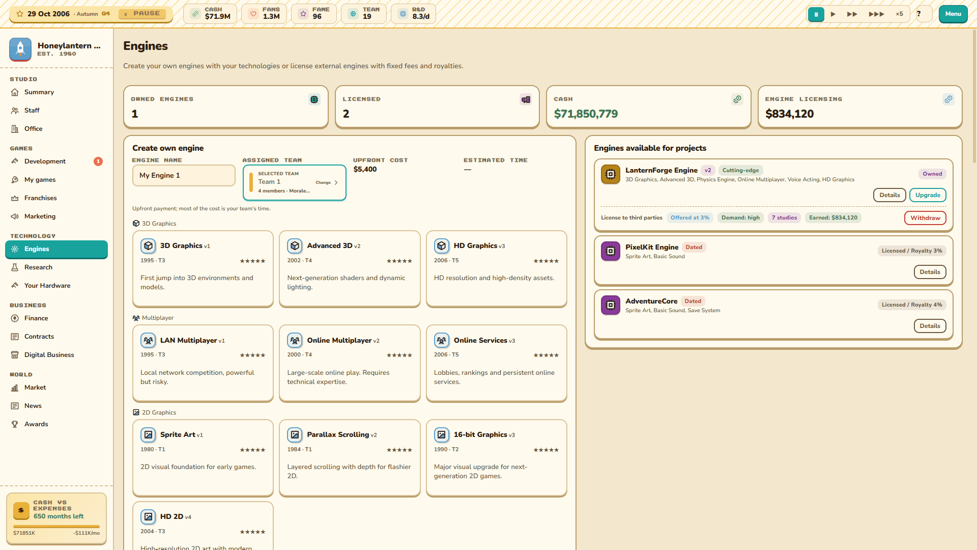View PixelKit Engine details

click(930, 272)
